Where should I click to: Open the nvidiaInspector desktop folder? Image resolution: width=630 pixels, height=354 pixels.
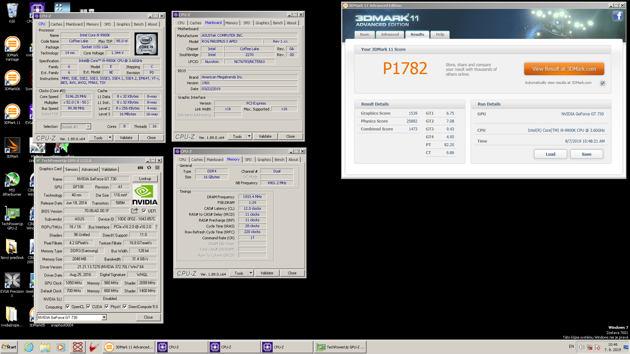pyautogui.click(x=12, y=317)
